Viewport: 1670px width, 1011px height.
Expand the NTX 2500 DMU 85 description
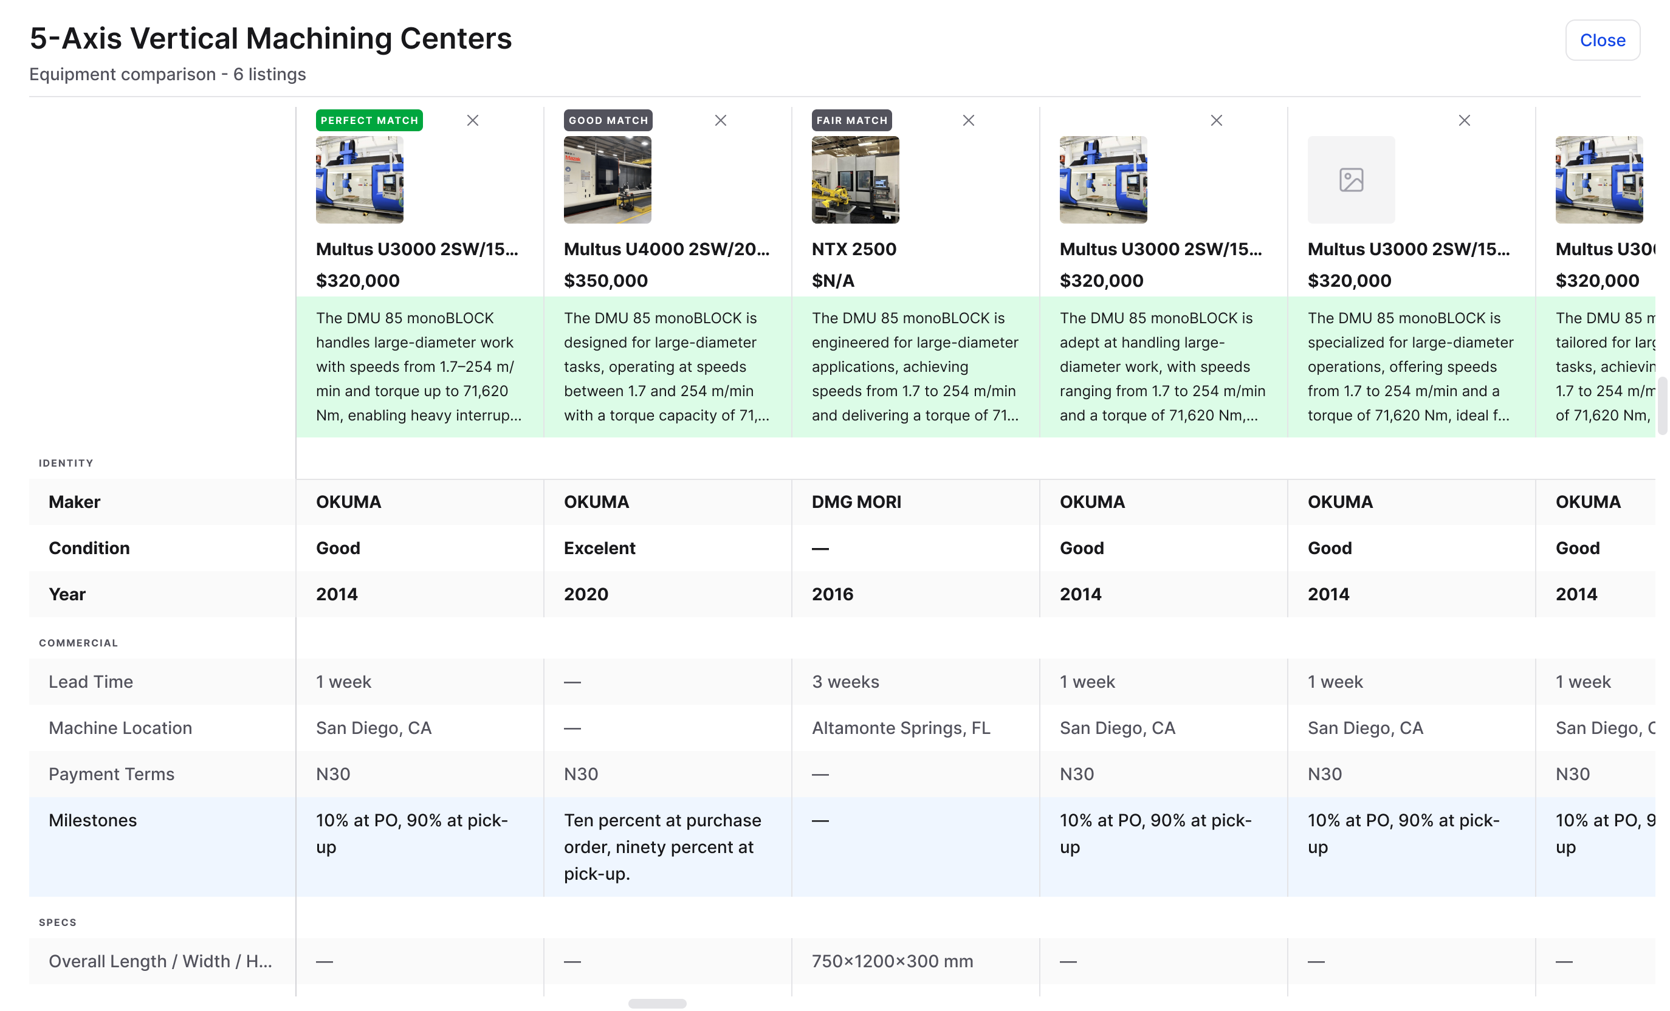[915, 366]
